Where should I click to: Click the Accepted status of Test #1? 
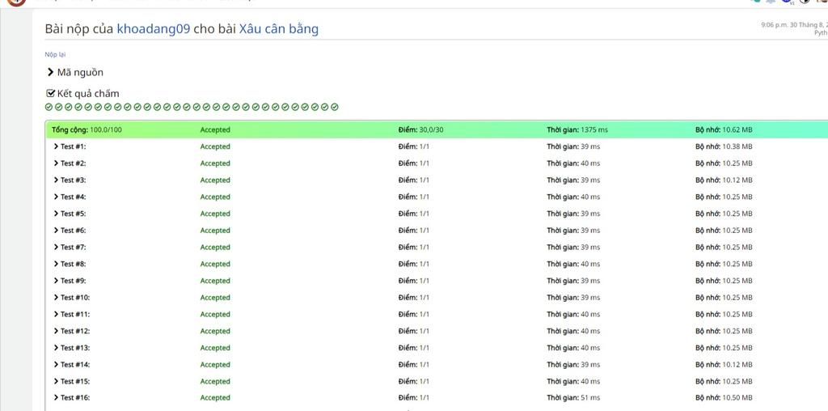pos(215,146)
